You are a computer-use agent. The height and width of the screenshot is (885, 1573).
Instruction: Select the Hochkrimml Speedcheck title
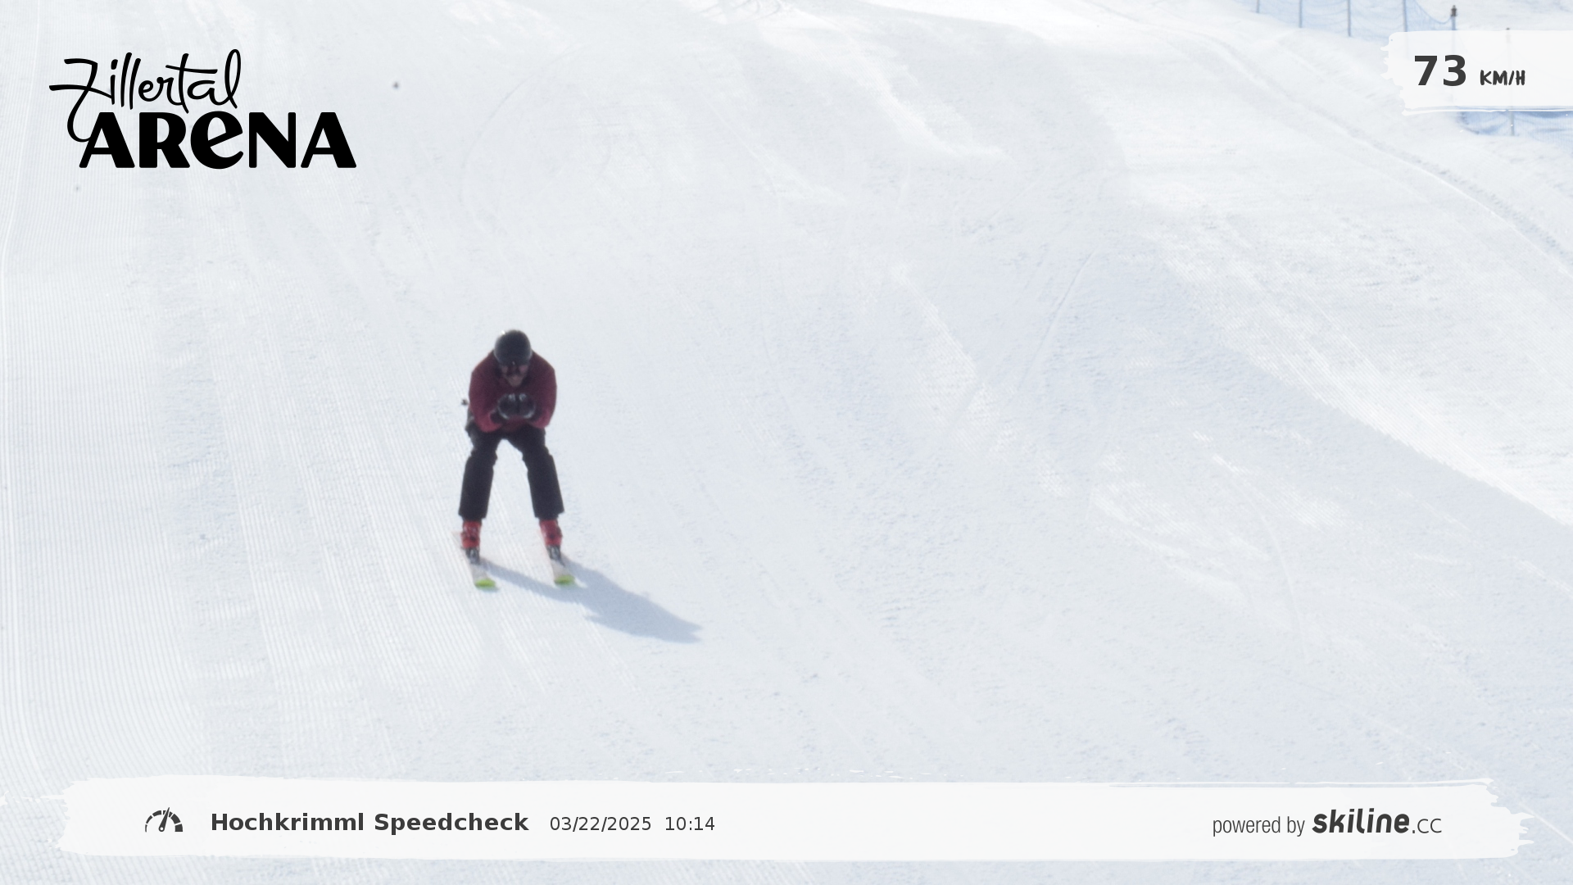[x=369, y=823]
